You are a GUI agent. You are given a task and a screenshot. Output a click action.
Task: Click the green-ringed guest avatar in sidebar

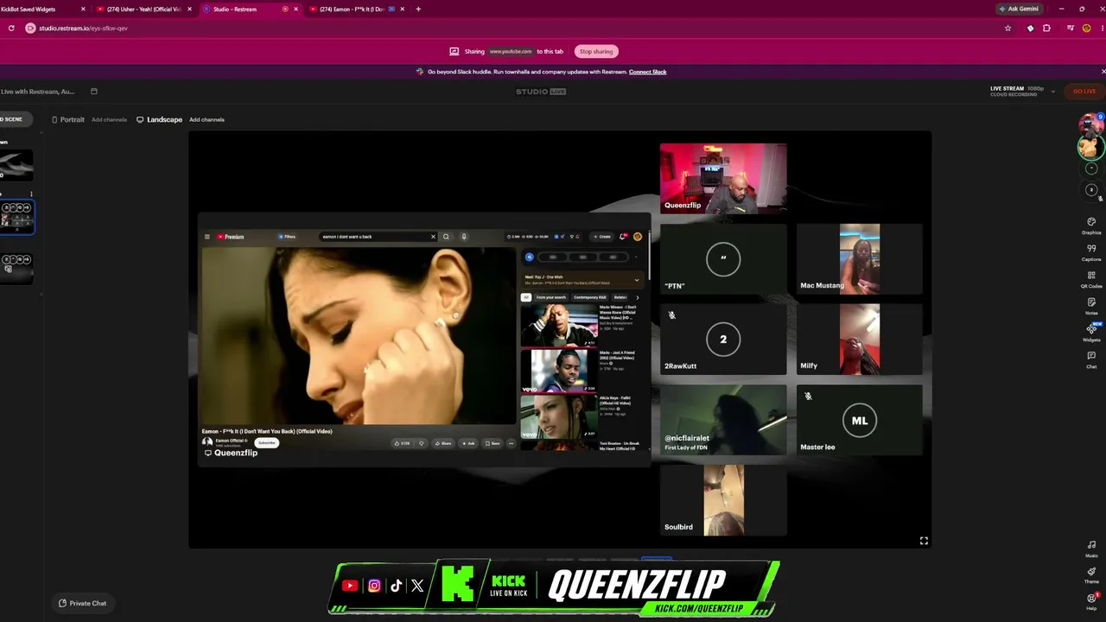(1090, 147)
